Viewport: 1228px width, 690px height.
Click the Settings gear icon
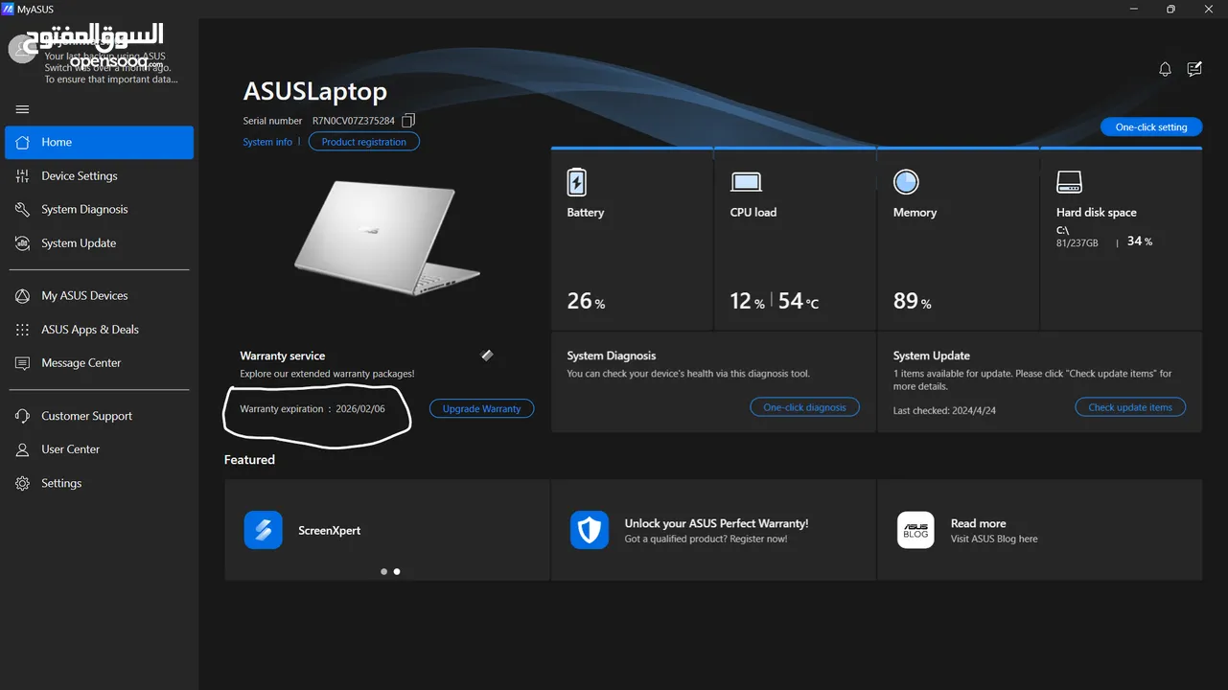23,483
